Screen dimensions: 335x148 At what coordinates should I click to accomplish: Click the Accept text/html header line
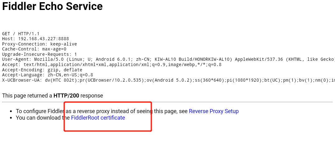click(112, 64)
